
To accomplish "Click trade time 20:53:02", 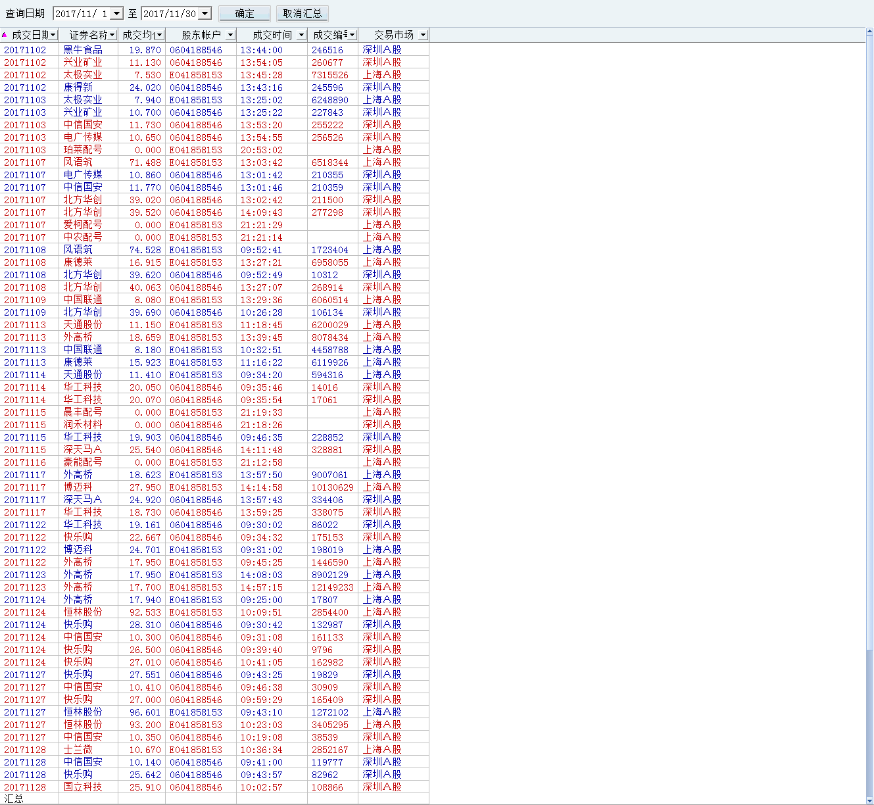I will 261,150.
